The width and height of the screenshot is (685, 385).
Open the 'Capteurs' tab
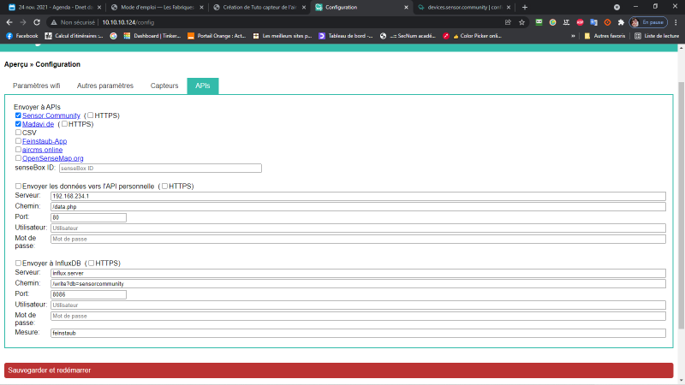164,86
